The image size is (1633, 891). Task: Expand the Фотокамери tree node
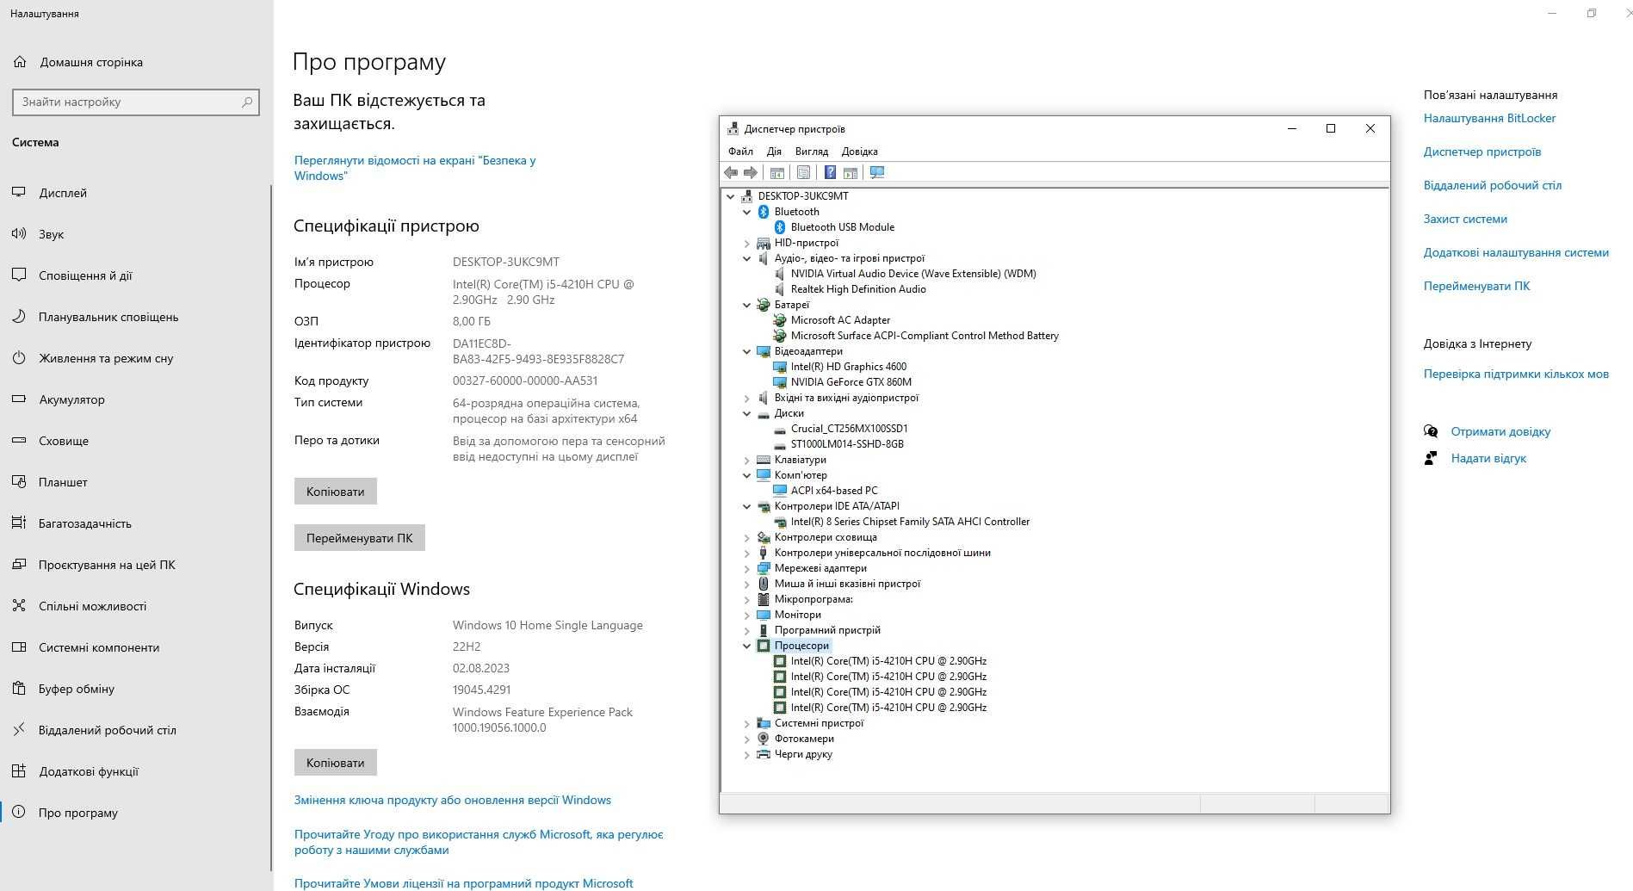click(747, 739)
